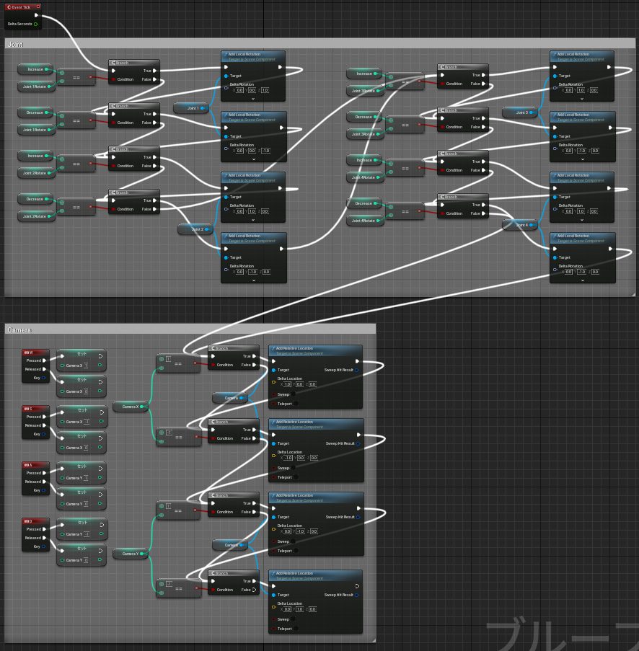Select equals node comparing Increase and Joint 2Rotate

[x=76, y=164]
